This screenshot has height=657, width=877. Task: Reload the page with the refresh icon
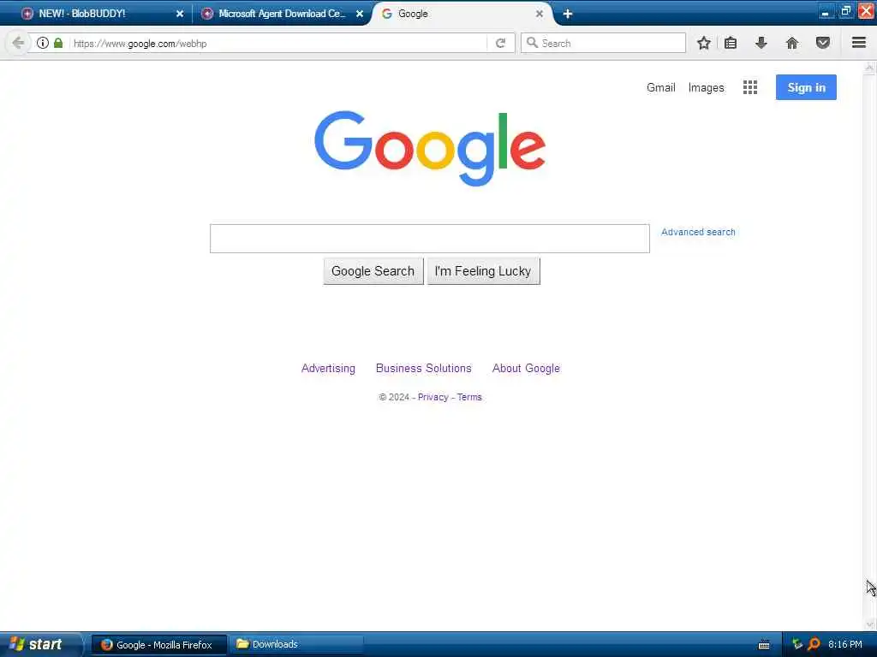(x=500, y=43)
